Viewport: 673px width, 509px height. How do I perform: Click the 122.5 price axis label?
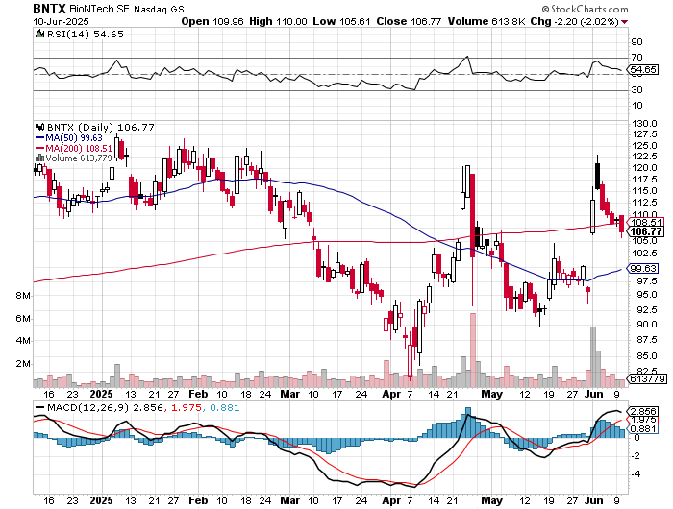click(644, 157)
